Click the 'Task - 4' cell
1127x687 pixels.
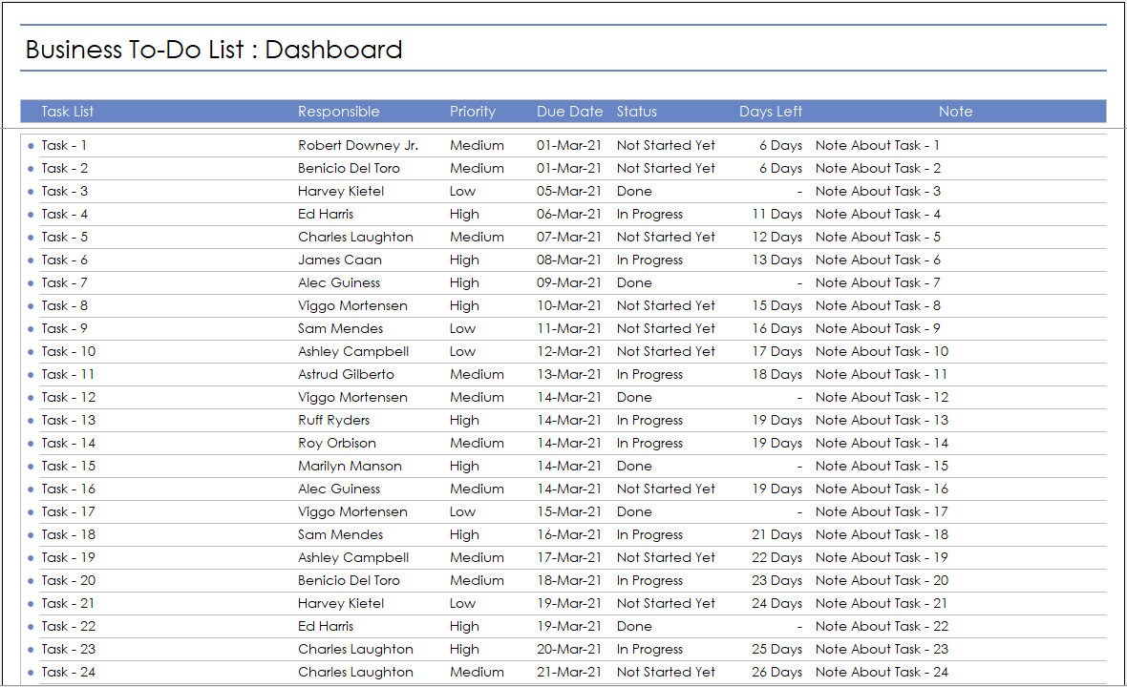(x=65, y=214)
